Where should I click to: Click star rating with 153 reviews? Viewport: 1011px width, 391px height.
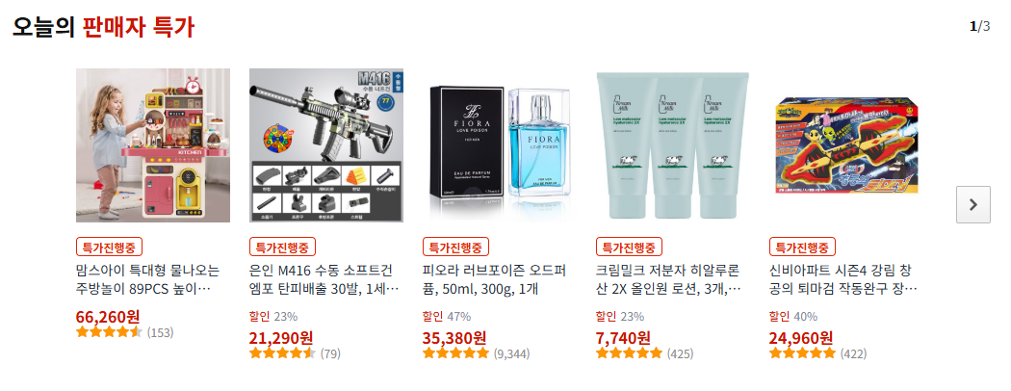(124, 333)
